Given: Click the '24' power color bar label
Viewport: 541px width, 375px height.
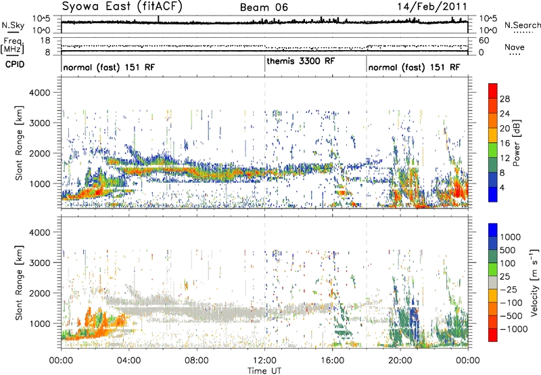Looking at the screenshot, I should [x=504, y=114].
